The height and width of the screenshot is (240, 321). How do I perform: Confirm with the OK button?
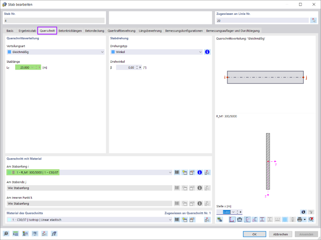click(x=254, y=234)
